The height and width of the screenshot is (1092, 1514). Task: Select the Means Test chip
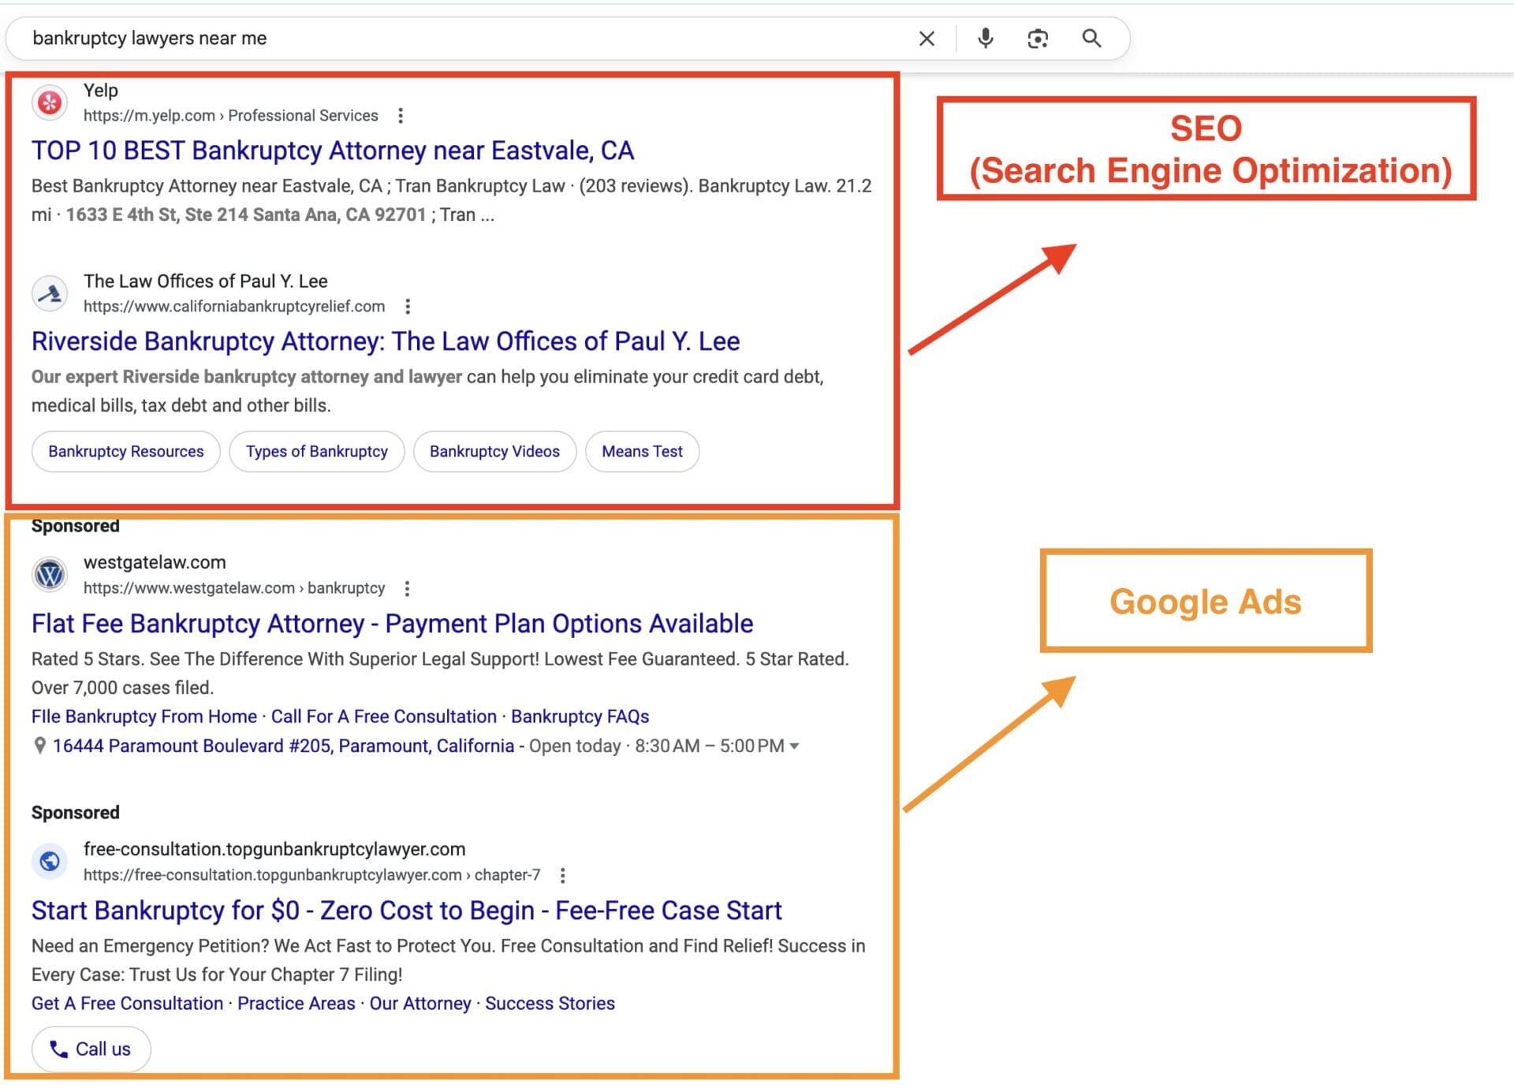pyautogui.click(x=641, y=451)
